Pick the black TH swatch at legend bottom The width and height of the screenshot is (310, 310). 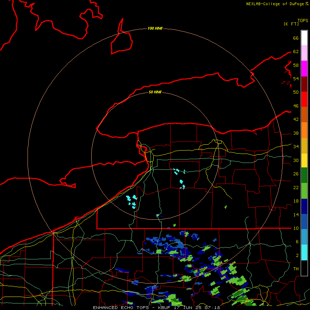(304, 268)
